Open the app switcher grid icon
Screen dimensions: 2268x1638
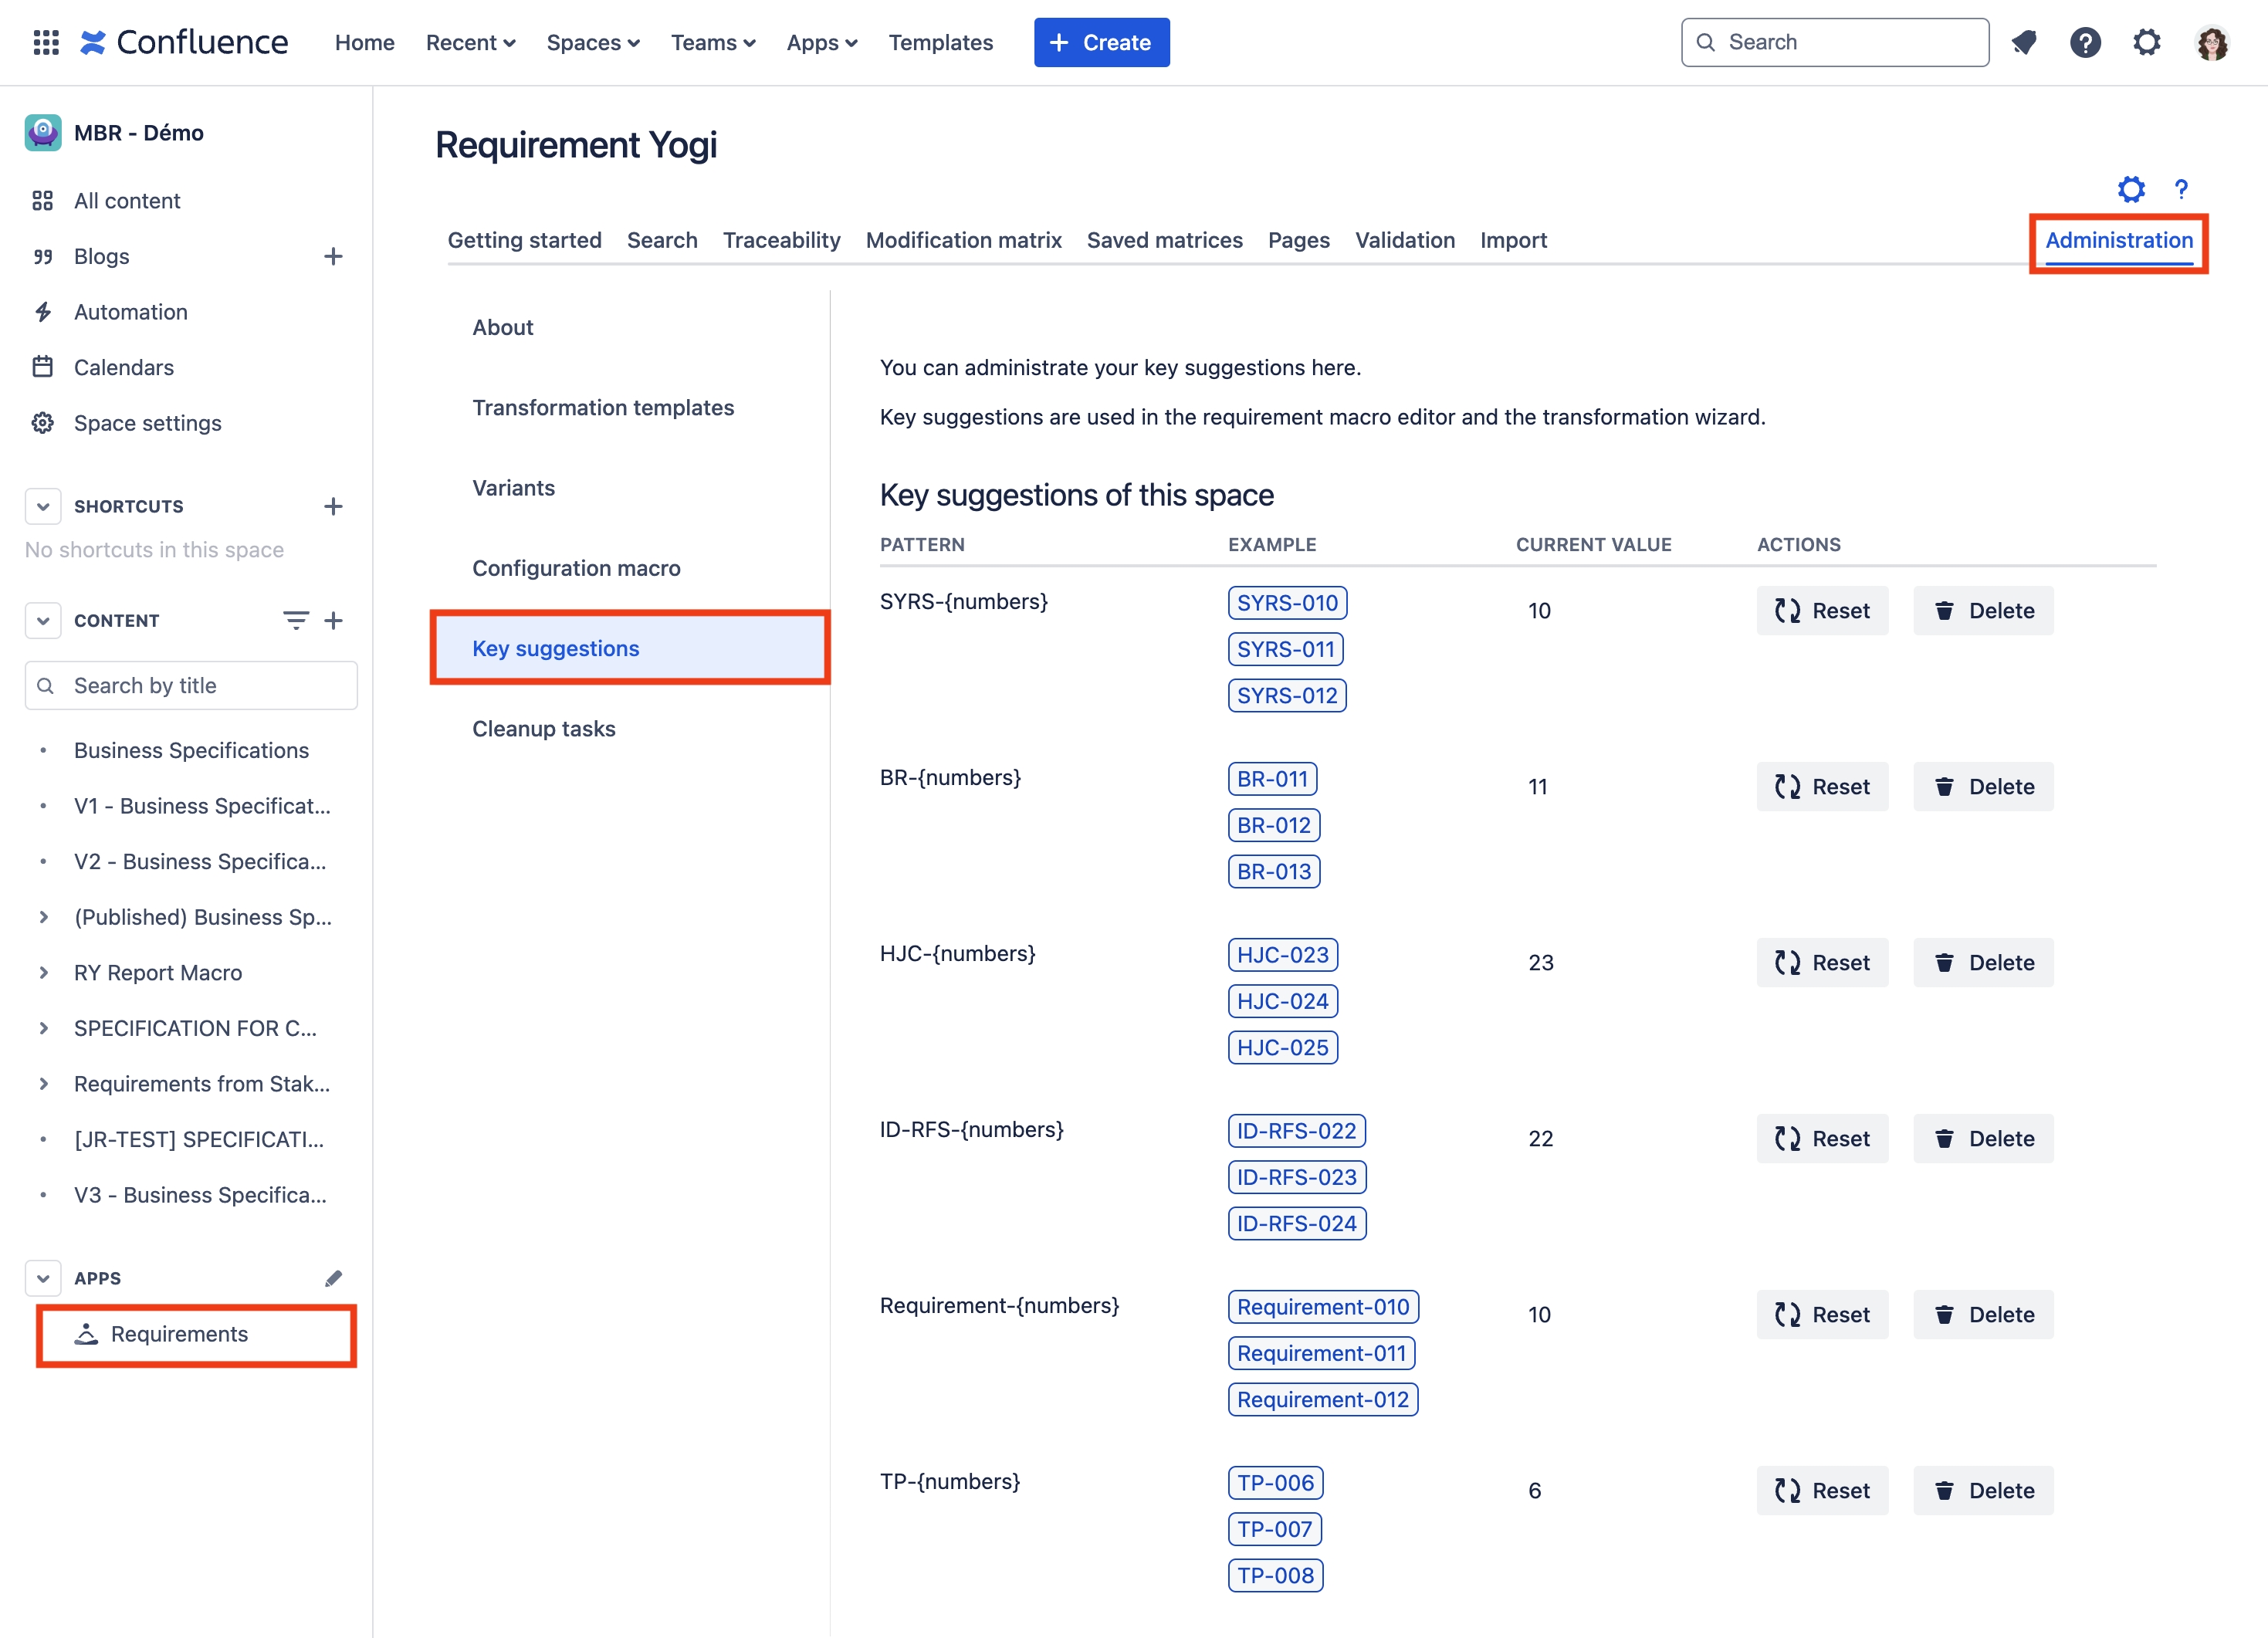click(x=46, y=42)
